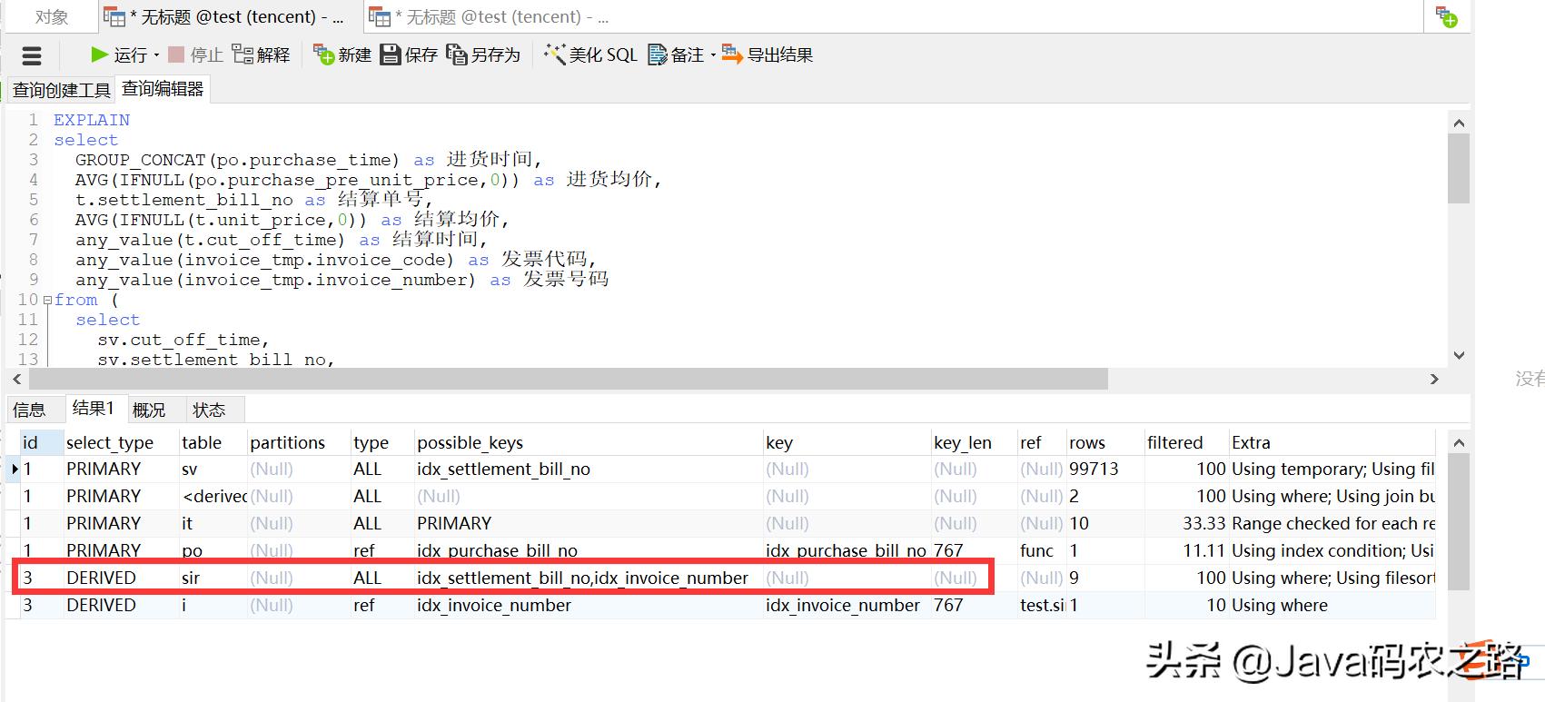Screen dimensions: 1545x702
Task: Choose 另存为 to save as
Action: click(x=483, y=55)
